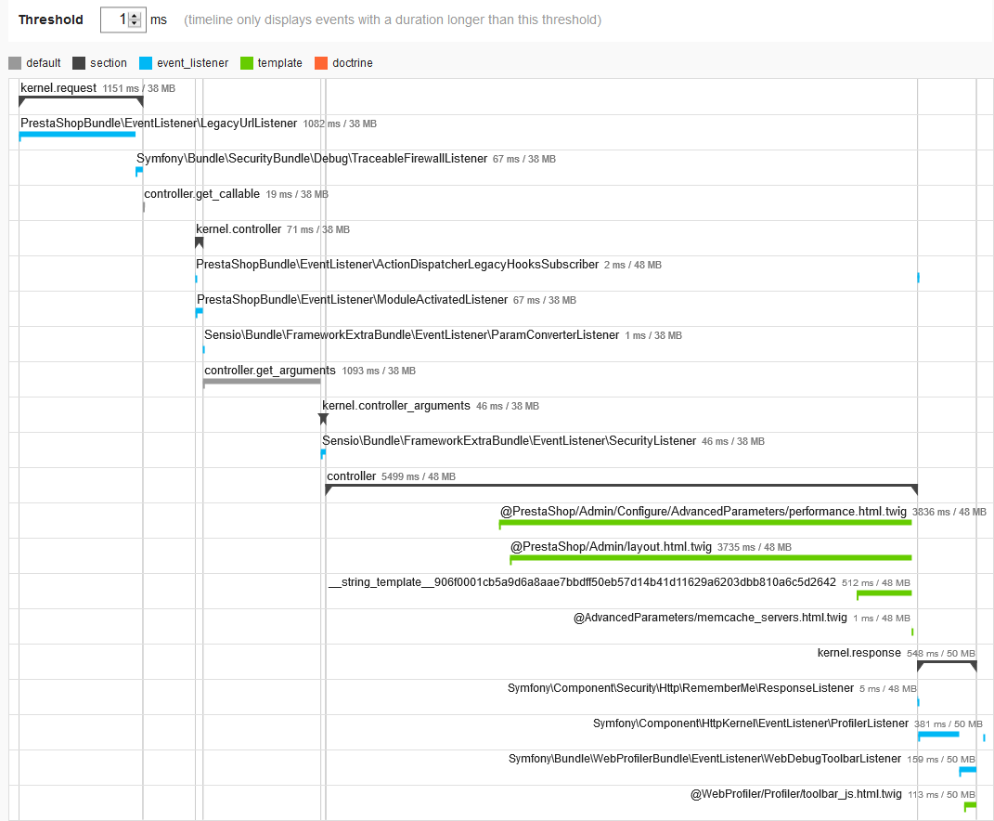Select the kernel.request section bar
This screenshot has width=994, height=821.
click(81, 101)
